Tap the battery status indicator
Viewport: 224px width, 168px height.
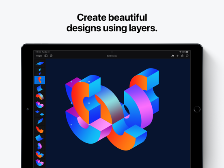pyautogui.click(x=187, y=52)
